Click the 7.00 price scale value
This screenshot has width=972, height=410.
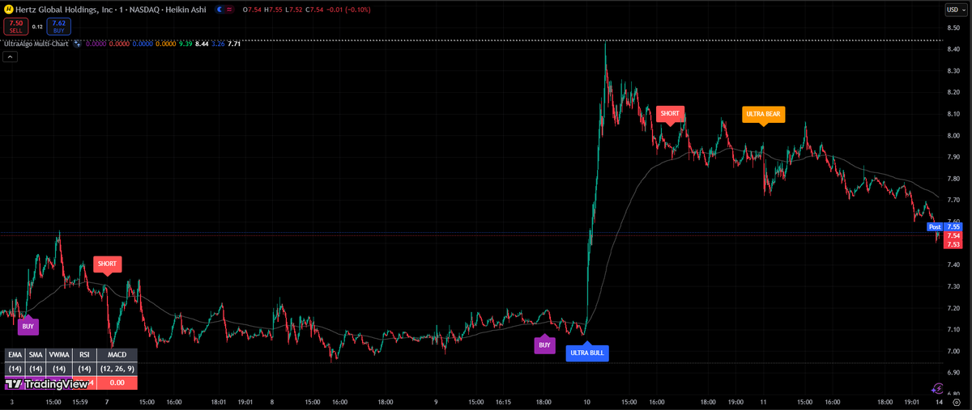click(953, 351)
